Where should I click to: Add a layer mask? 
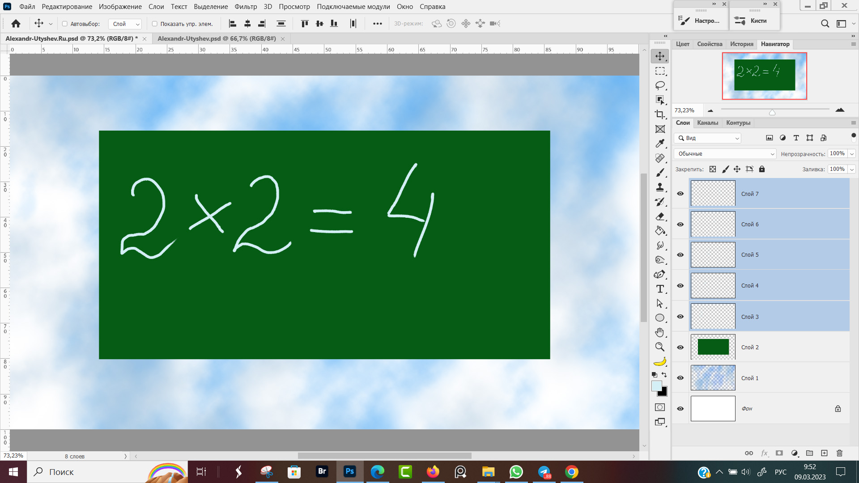pyautogui.click(x=779, y=453)
